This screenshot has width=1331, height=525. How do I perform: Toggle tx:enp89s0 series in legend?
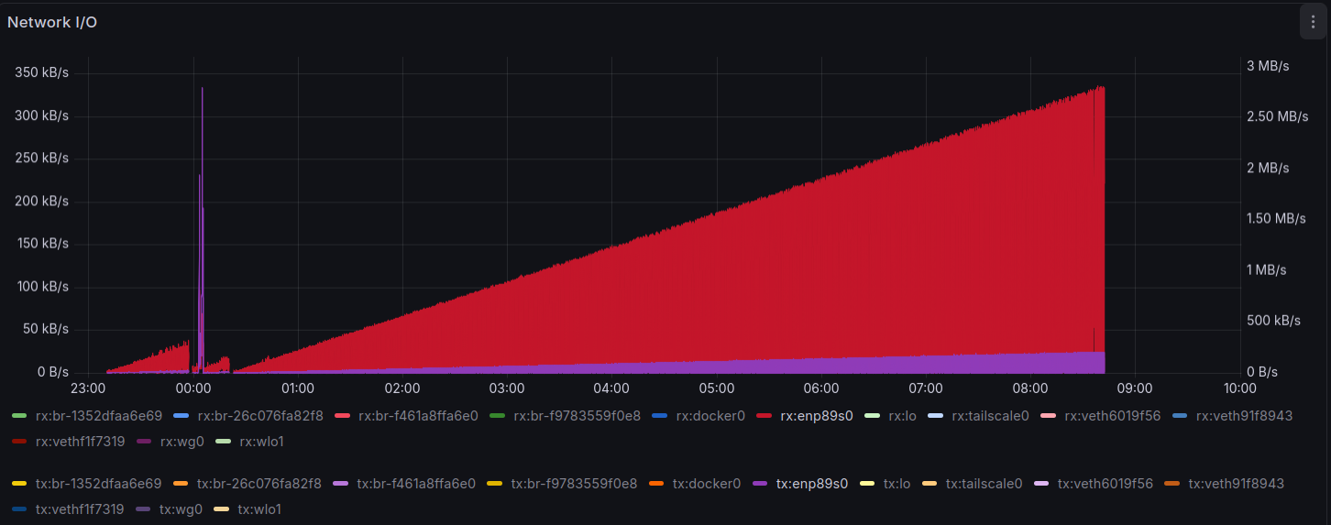coord(811,483)
